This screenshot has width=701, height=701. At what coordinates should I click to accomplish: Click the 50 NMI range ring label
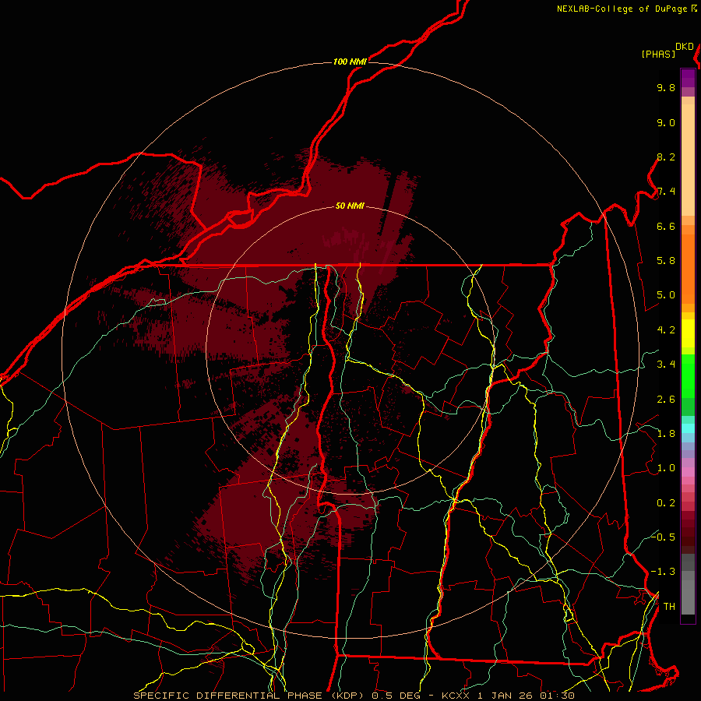click(x=350, y=206)
